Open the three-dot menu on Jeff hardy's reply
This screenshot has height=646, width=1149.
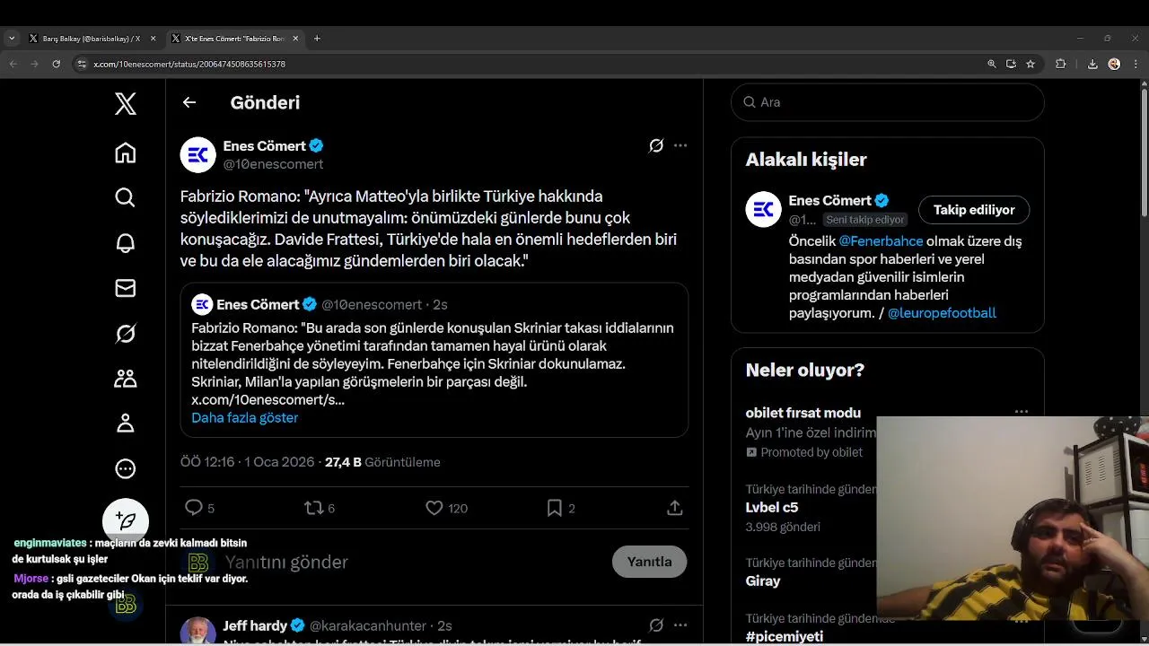[680, 625]
